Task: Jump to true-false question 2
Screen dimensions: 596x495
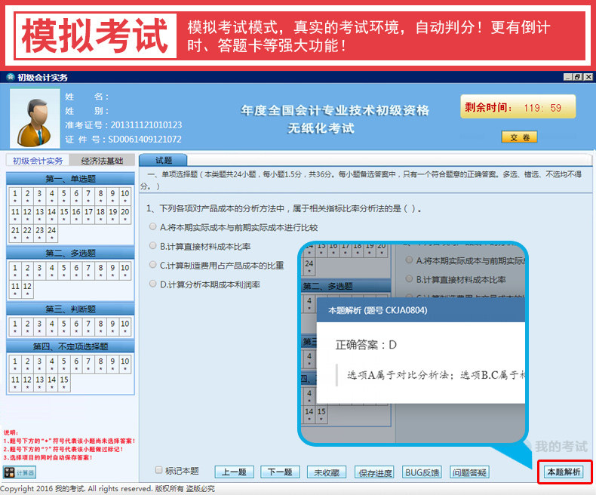Action: click(x=27, y=326)
